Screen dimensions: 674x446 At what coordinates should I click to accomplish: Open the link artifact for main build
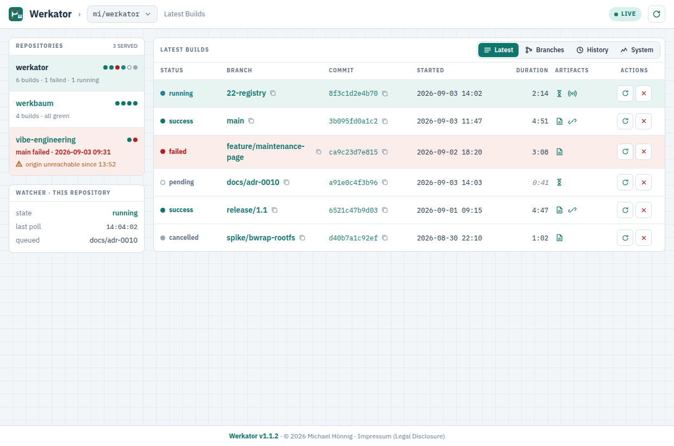pos(572,121)
